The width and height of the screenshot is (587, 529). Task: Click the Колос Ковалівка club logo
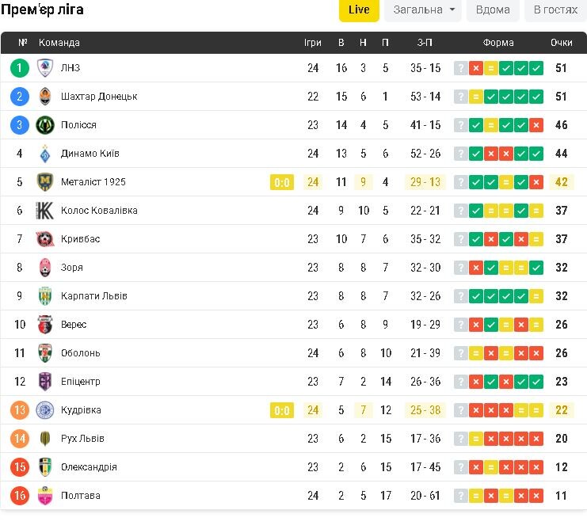pyautogui.click(x=45, y=211)
